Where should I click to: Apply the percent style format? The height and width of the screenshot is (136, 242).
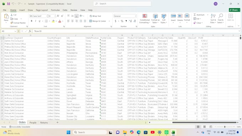(x=122, y=21)
